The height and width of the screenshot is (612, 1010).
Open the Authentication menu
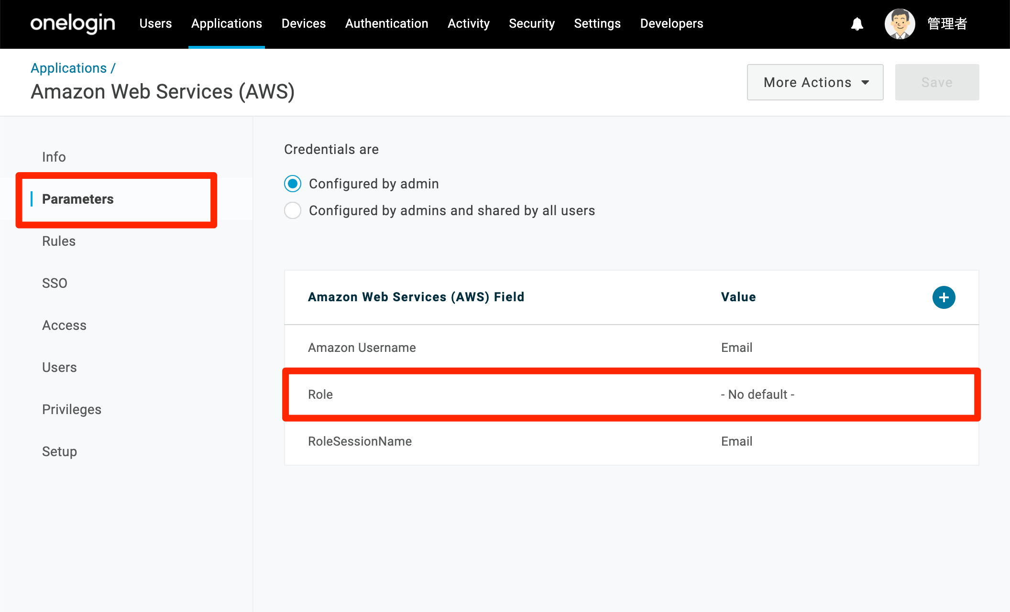(x=386, y=23)
